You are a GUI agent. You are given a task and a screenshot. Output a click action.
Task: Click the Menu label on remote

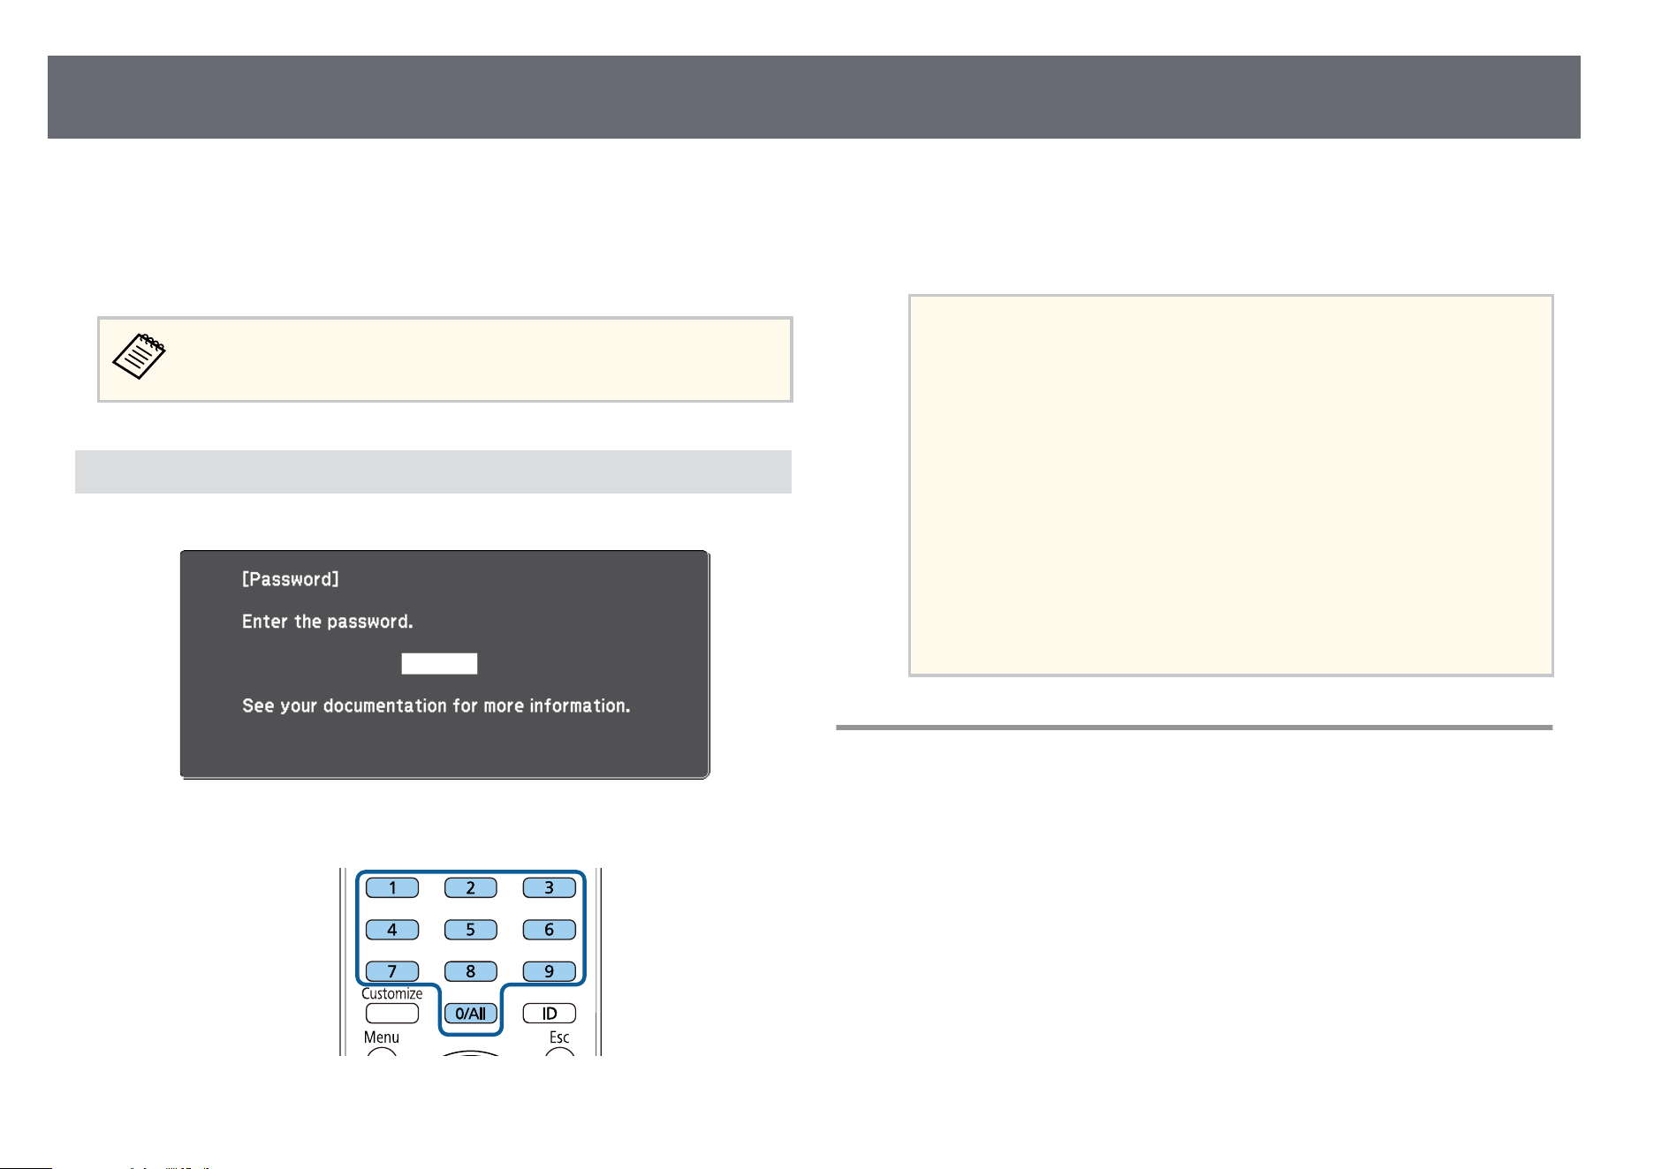coord(382,1037)
